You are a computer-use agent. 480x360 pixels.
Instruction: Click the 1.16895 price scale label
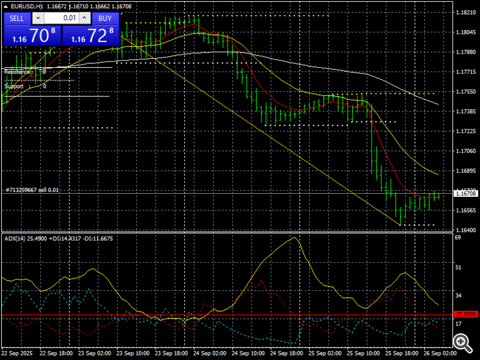pyautogui.click(x=466, y=171)
